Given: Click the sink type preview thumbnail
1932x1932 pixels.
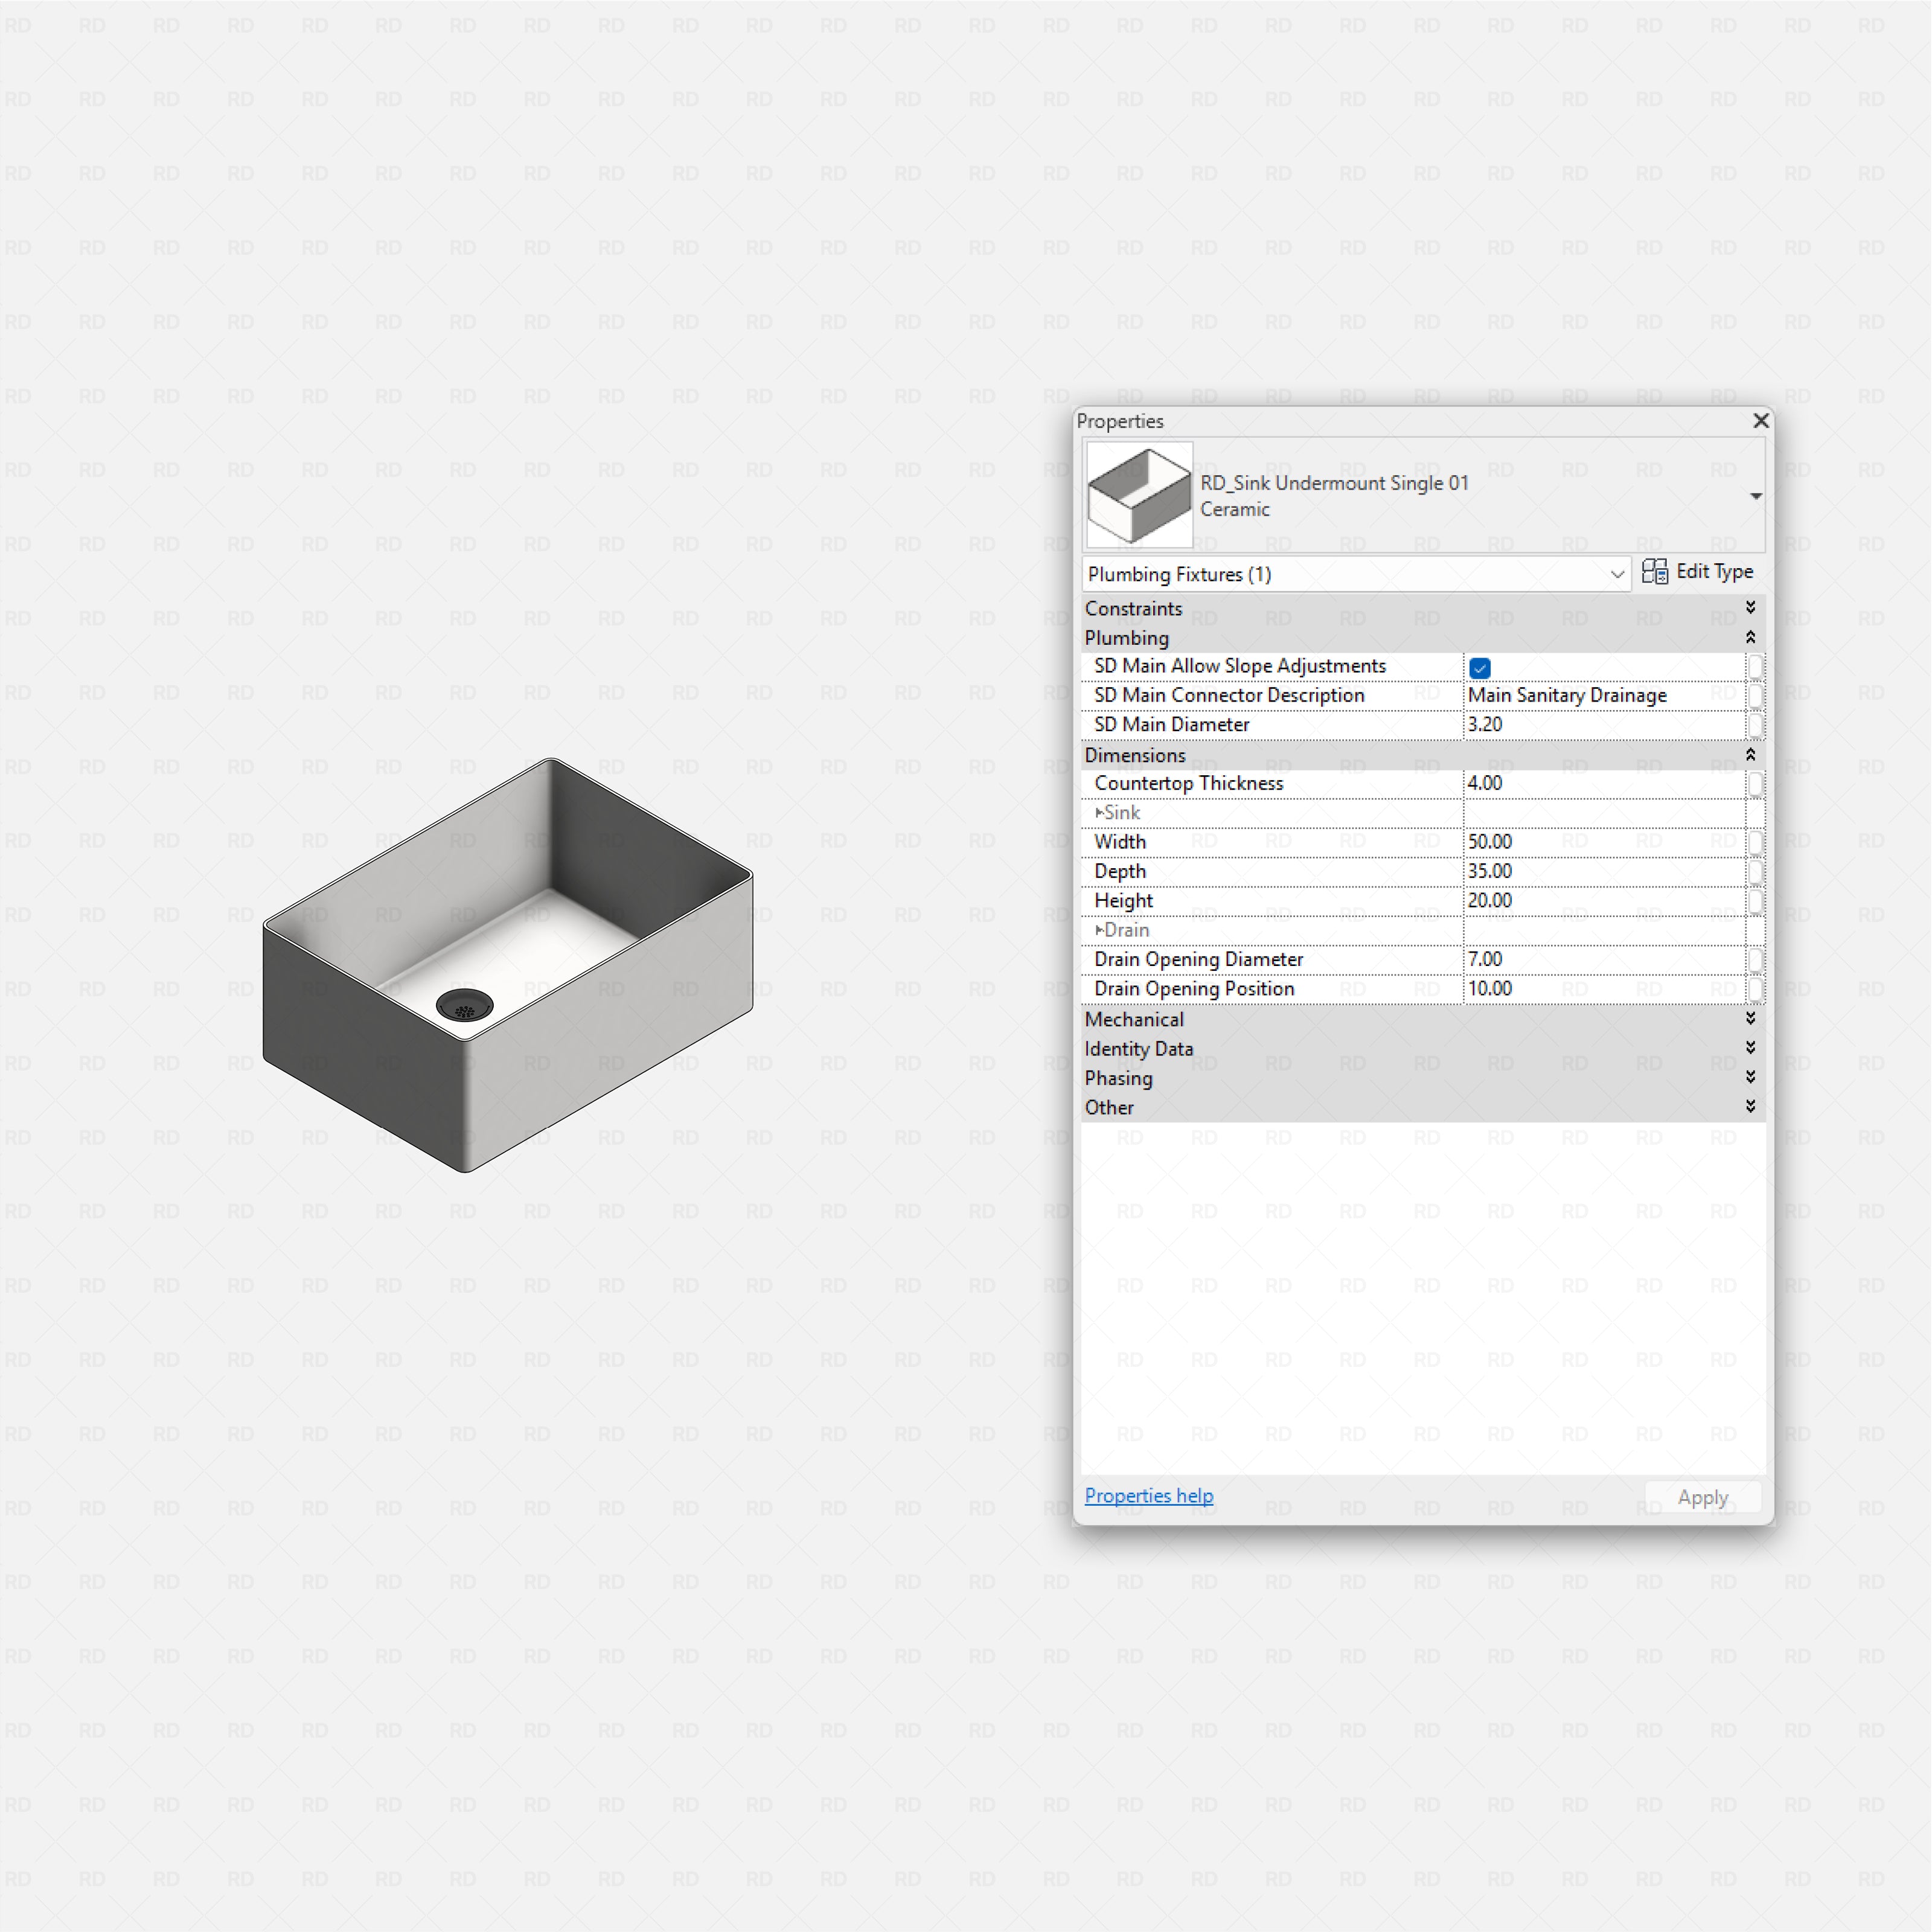Looking at the screenshot, I should pos(1138,494).
